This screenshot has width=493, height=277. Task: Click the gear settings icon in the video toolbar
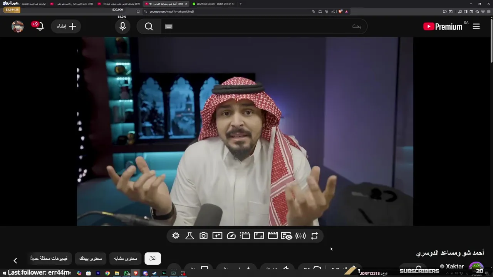click(176, 236)
